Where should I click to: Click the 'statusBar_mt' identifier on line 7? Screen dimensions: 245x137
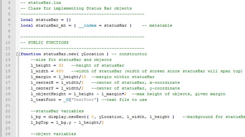(x=51, y=25)
